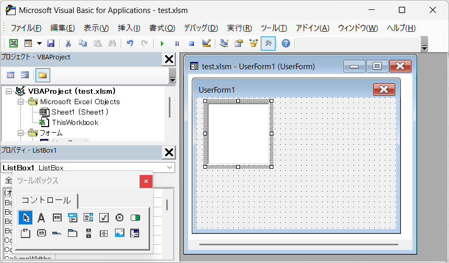The height and width of the screenshot is (263, 449).
Task: Click the Break pause icon
Action: (x=177, y=43)
